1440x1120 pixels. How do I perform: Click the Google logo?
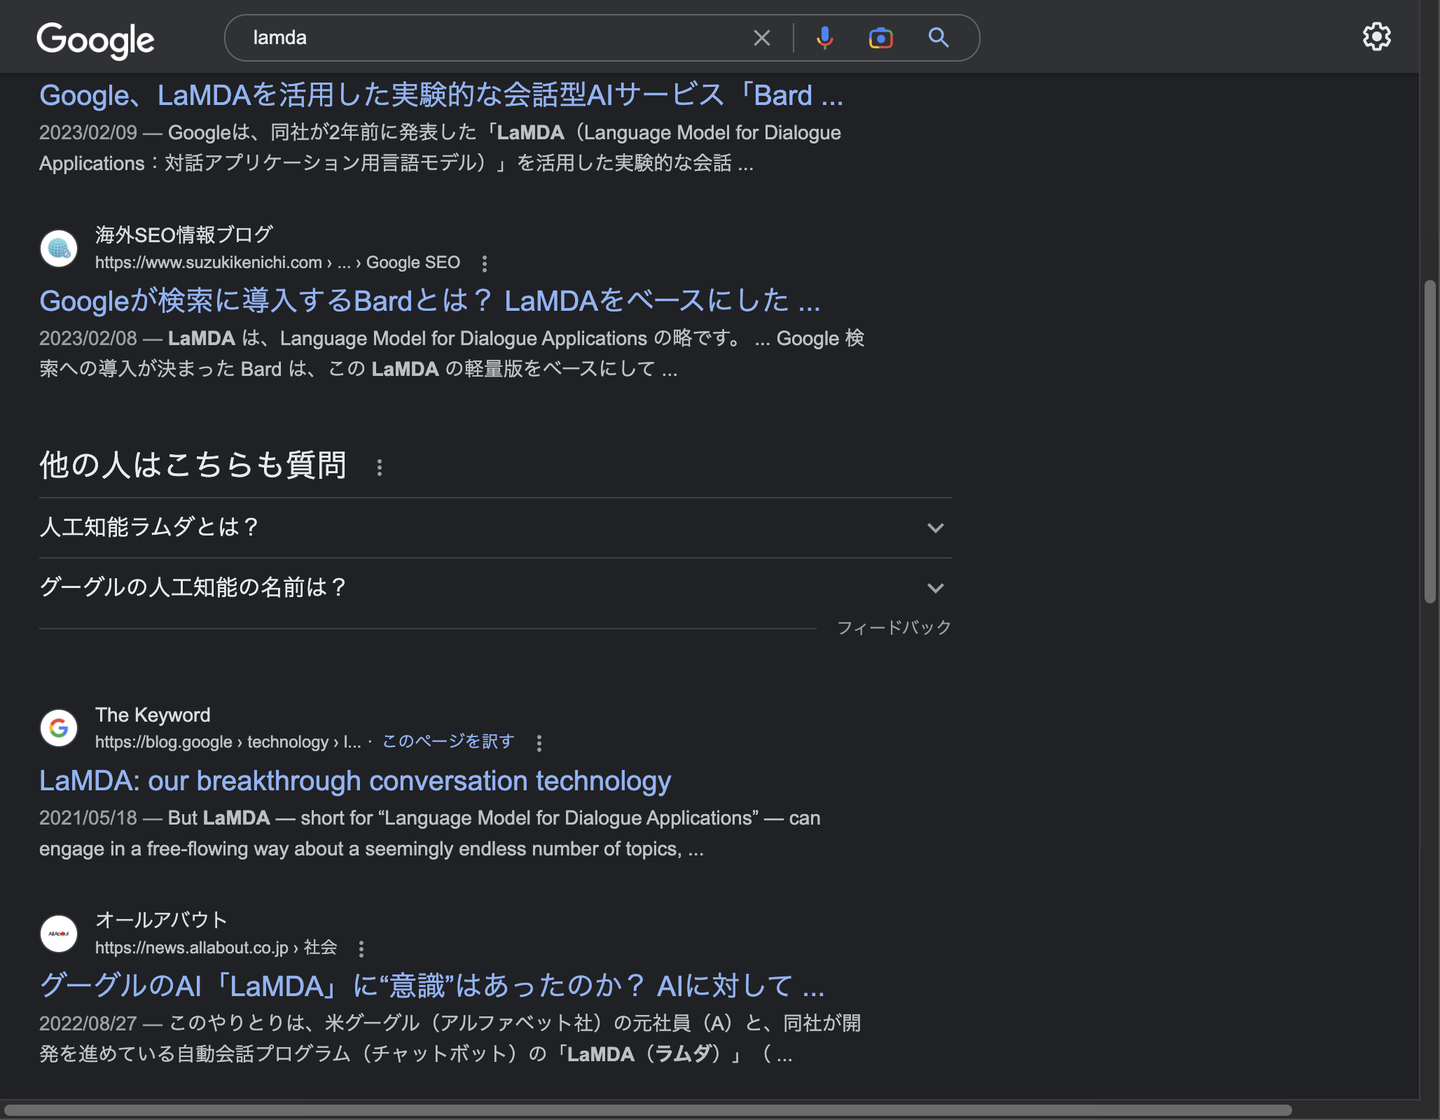click(95, 40)
